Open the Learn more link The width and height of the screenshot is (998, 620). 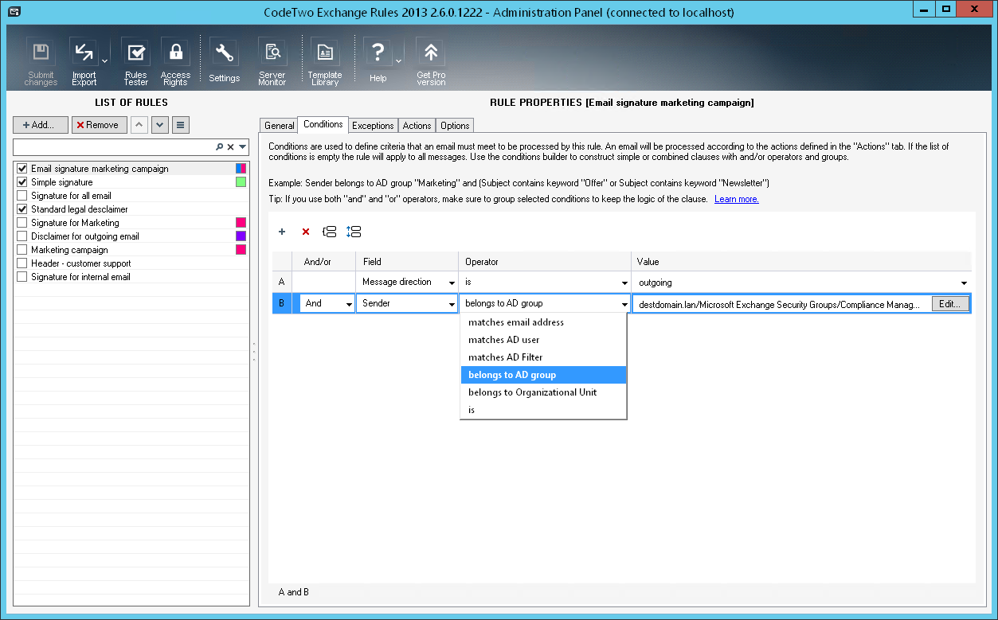[x=737, y=199]
